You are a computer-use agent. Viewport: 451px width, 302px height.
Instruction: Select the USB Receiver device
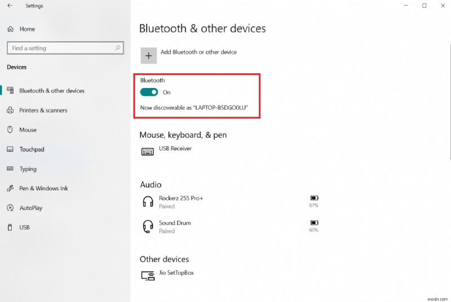click(175, 148)
